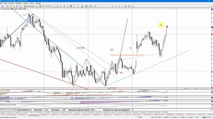Open the chart Periods clock icon
The height and width of the screenshot is (119, 213).
coord(86,6)
